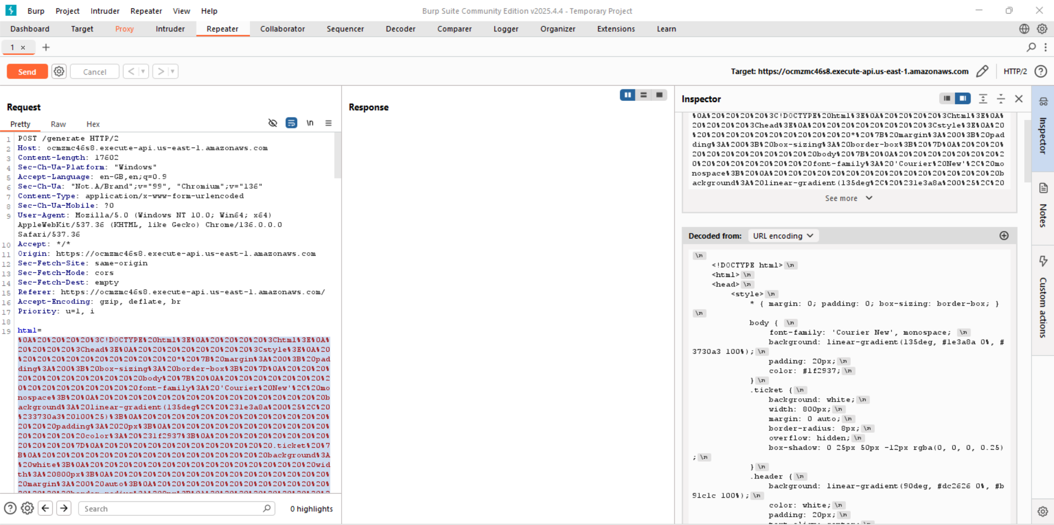Click the Content-Type header line
Image resolution: width=1054 pixels, height=525 pixels.
tap(131, 196)
